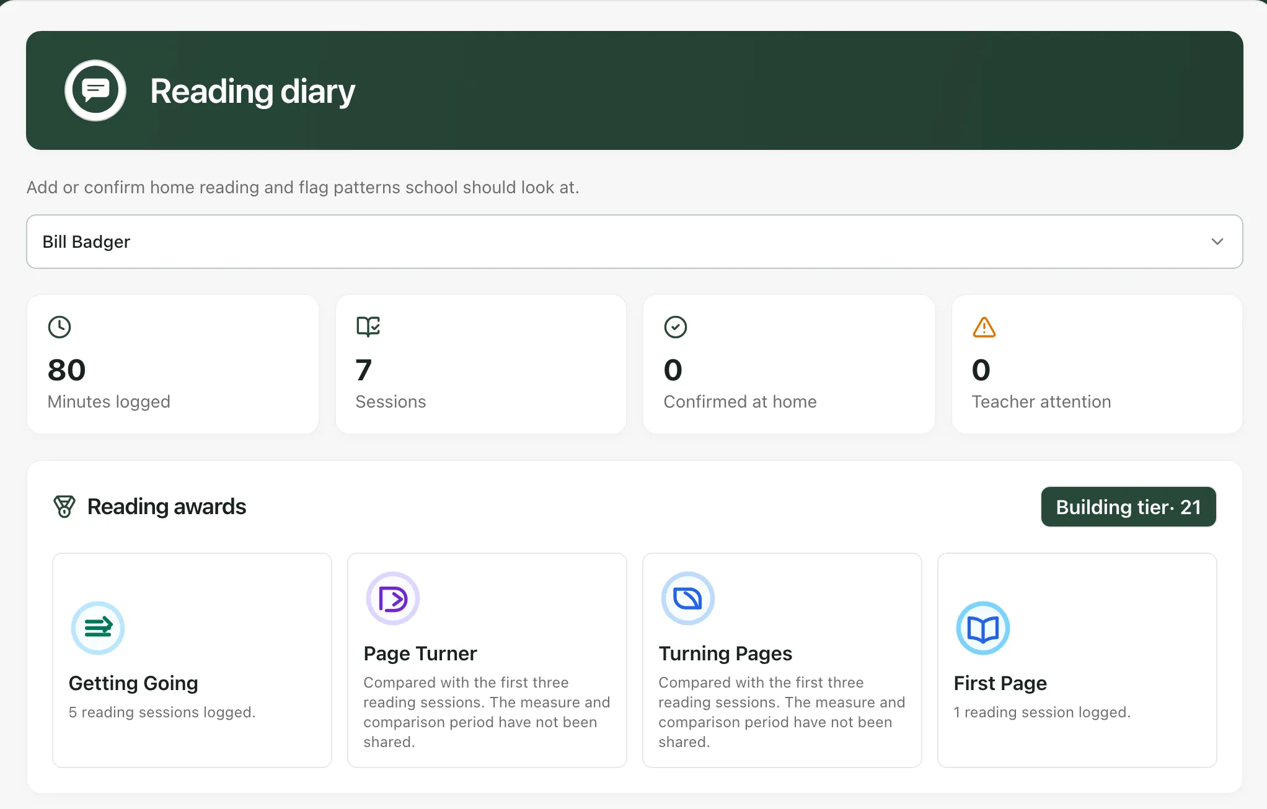Click the Teacher attention label
The width and height of the screenshot is (1267, 809).
click(1041, 401)
